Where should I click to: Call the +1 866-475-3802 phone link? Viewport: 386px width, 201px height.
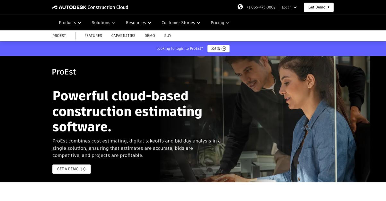coord(261,7)
